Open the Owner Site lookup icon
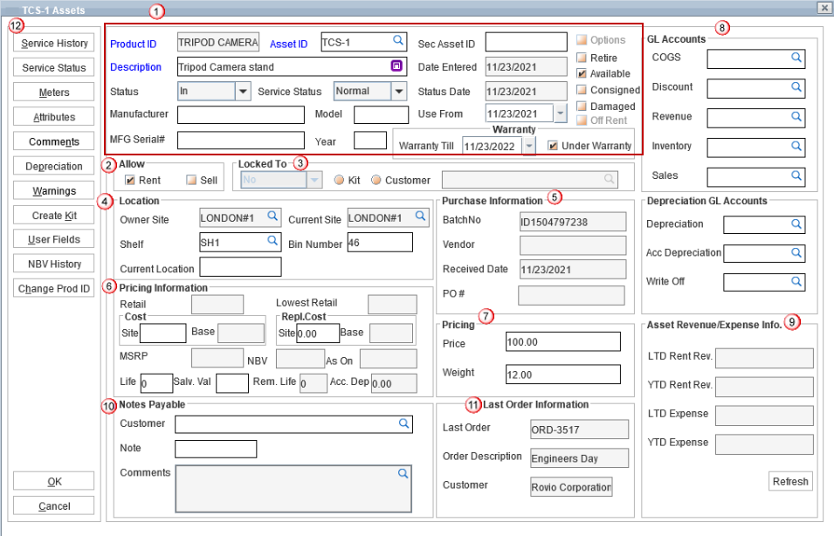 (272, 216)
